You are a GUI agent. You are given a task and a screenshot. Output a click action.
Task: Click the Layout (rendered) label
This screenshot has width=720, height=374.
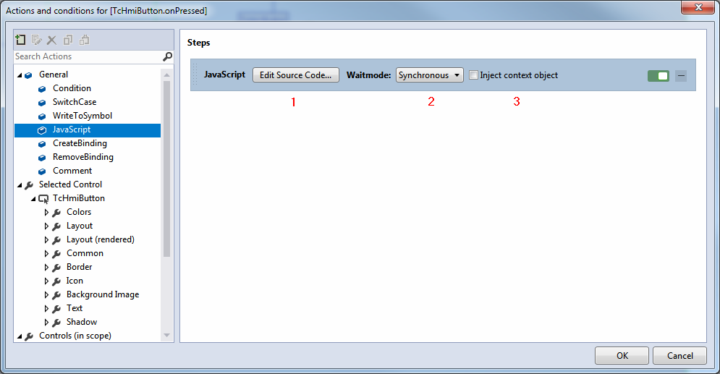[100, 239]
